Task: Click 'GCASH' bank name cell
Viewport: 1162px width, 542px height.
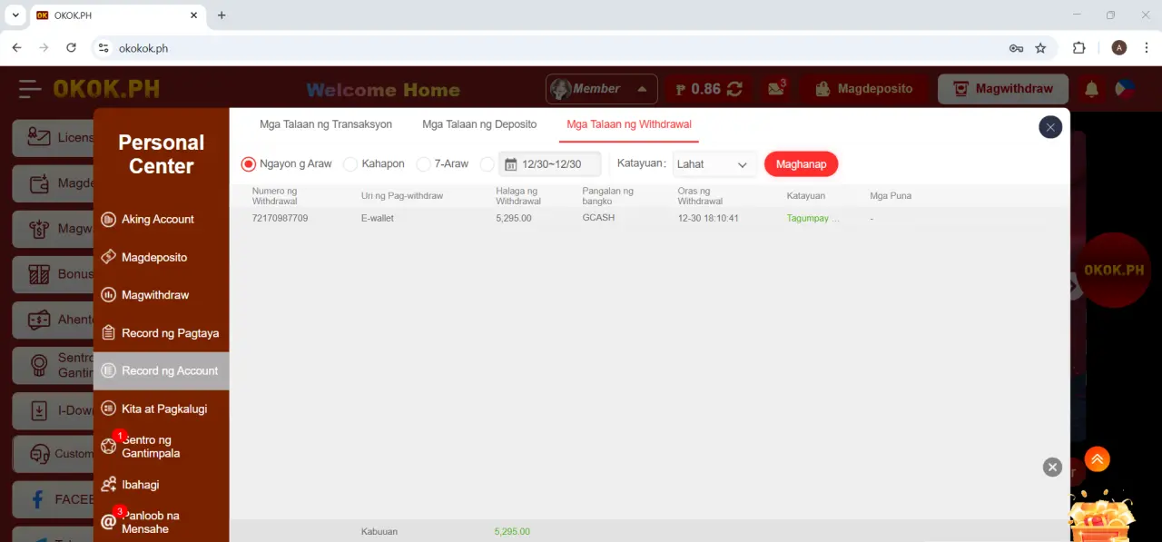Action: click(598, 218)
